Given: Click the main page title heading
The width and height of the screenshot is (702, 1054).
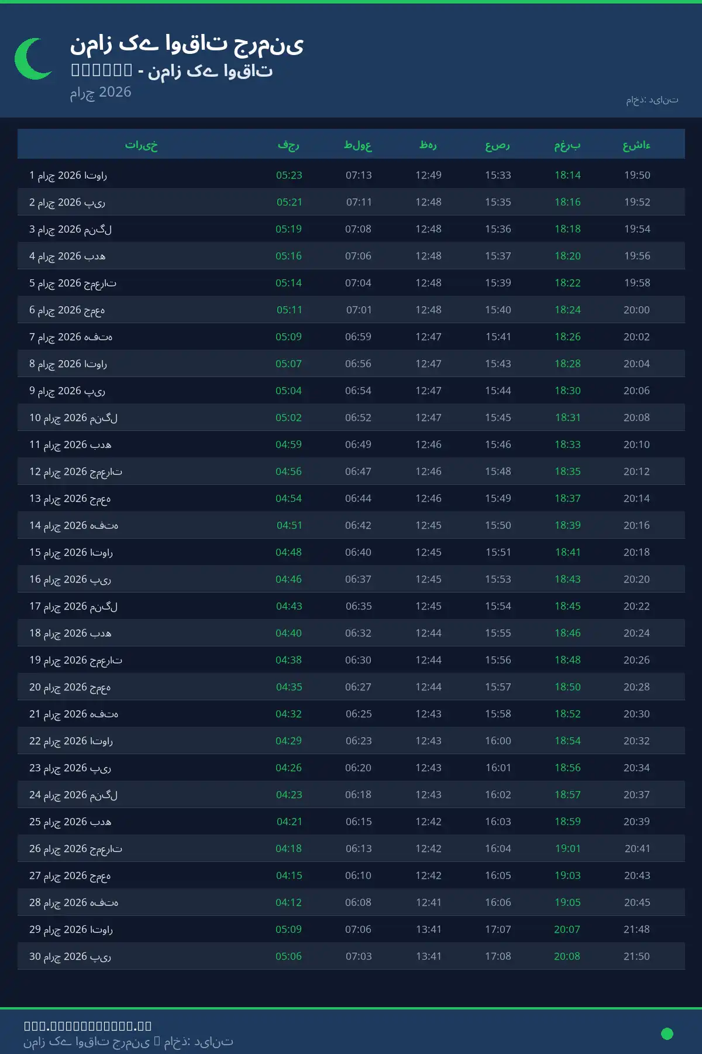Looking at the screenshot, I should [x=187, y=45].
